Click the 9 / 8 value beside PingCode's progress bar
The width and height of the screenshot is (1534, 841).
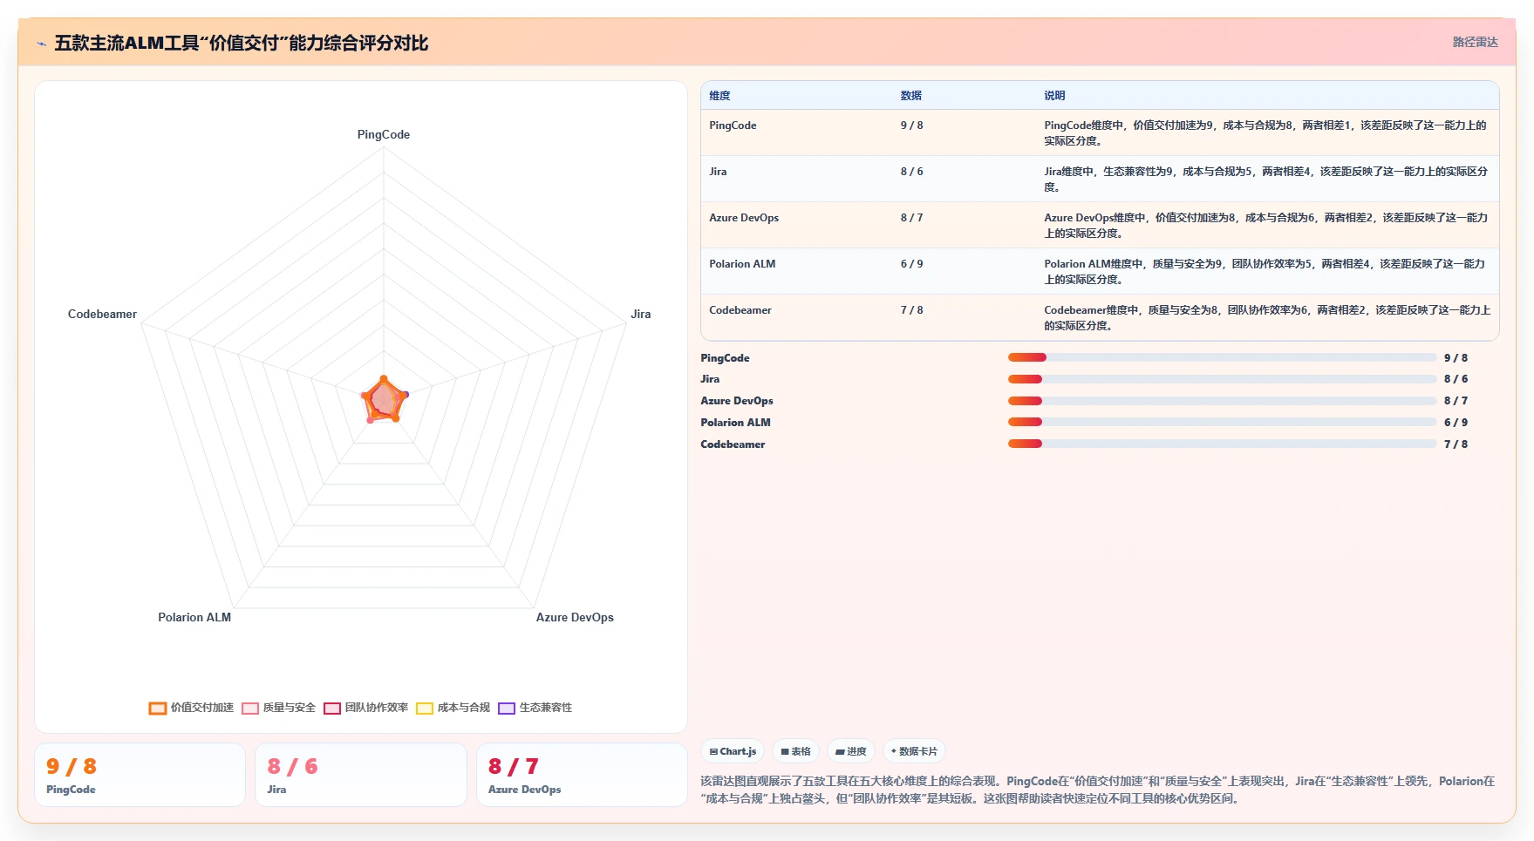[1456, 358]
